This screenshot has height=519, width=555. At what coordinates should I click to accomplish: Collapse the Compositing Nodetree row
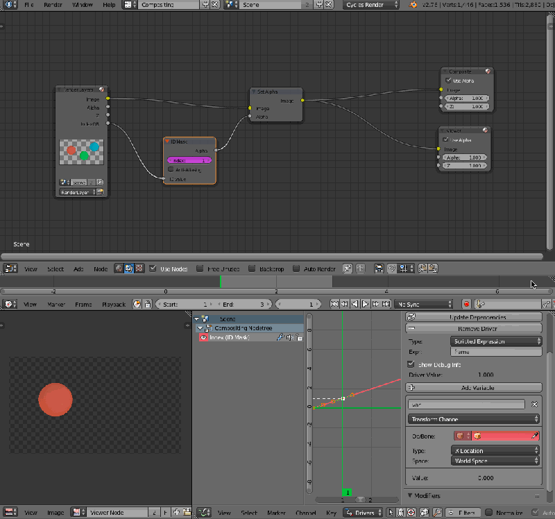[x=200, y=328]
